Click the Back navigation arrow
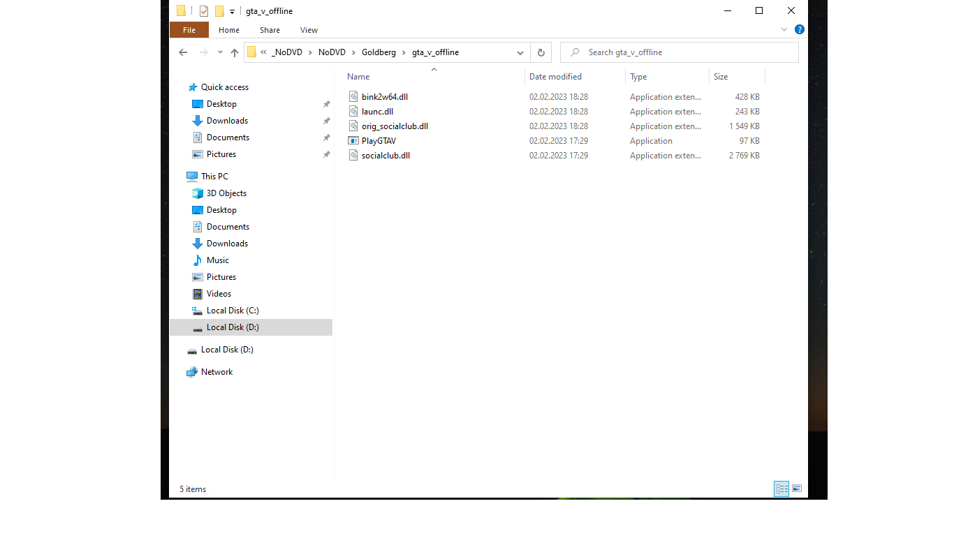This screenshot has height=536, width=954. point(183,52)
